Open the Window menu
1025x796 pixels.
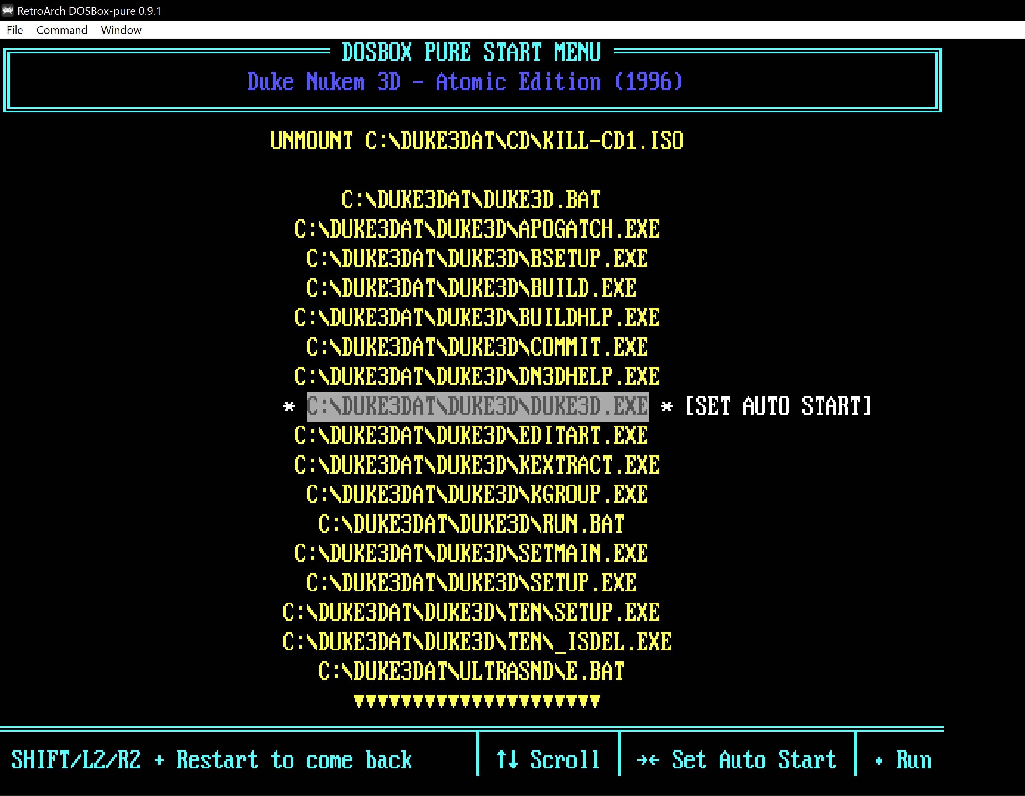click(x=121, y=30)
